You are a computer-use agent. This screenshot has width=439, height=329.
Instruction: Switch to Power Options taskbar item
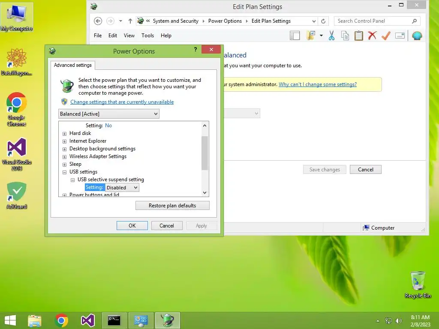168,320
